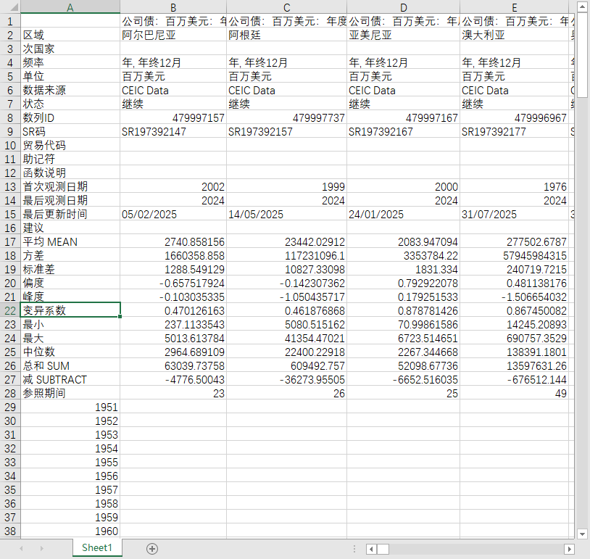Viewport: 590px width, 559px height.
Task: Select row 38 header
Action: coord(10,531)
